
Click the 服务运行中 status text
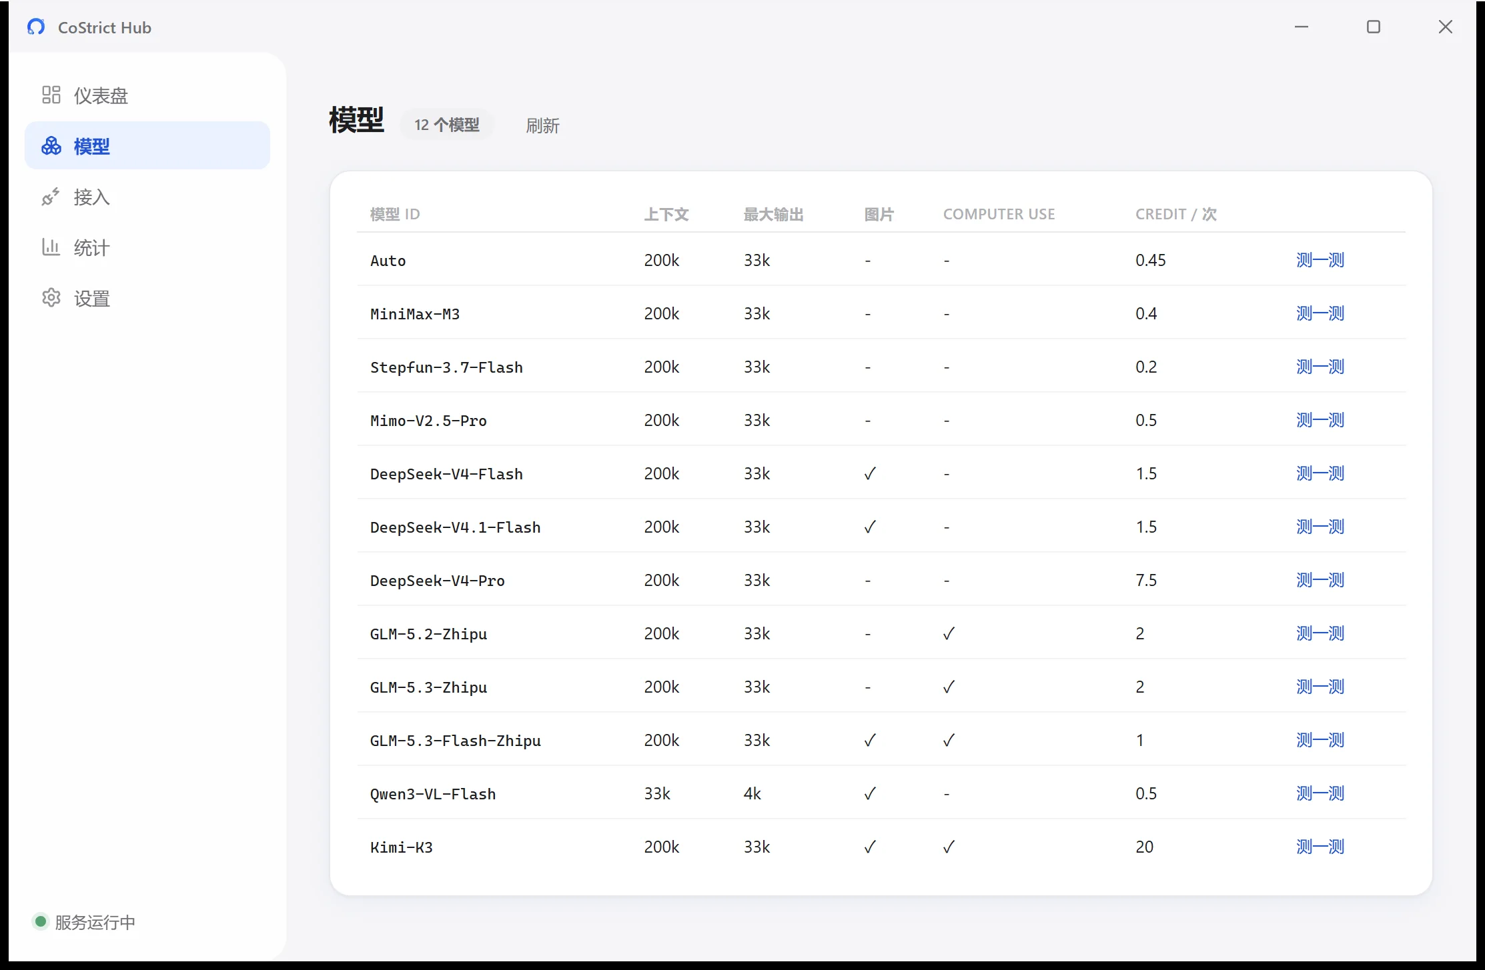(95, 922)
